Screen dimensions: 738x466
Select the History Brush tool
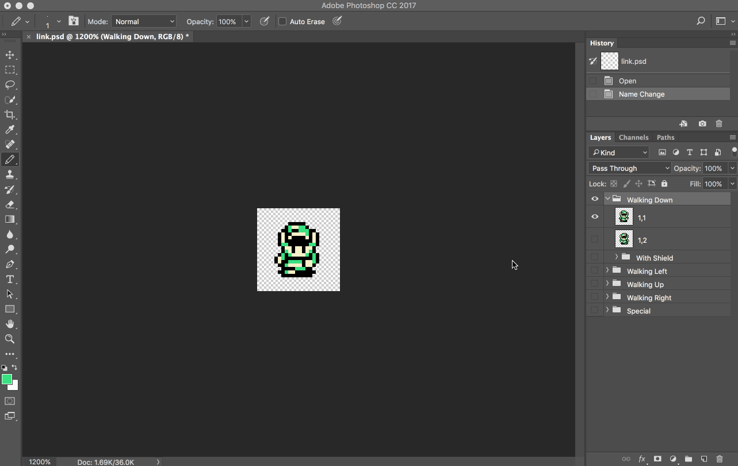(x=10, y=190)
